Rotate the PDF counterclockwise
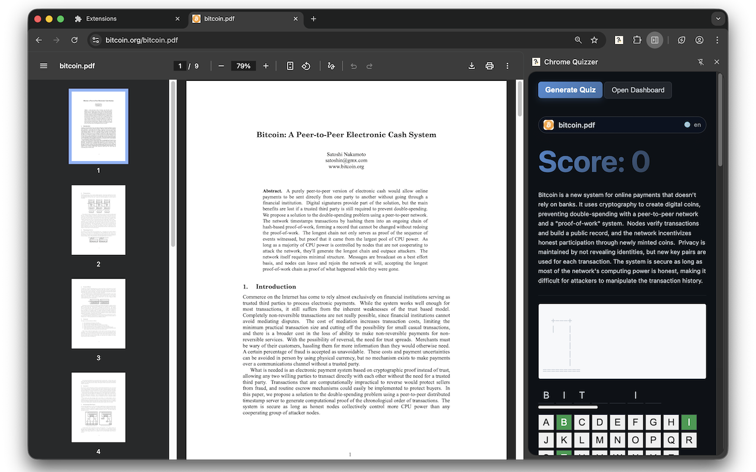 coord(306,65)
